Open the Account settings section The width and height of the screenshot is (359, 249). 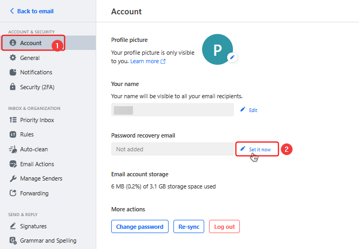(x=31, y=43)
